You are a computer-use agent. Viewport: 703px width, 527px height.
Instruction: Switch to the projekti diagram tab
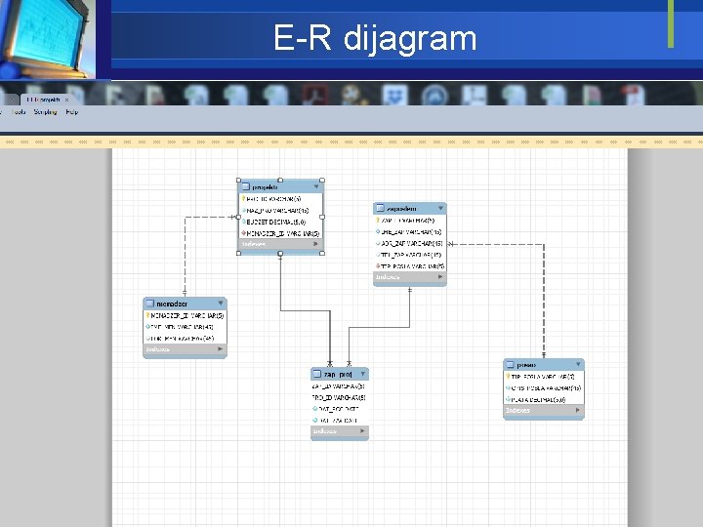click(43, 100)
